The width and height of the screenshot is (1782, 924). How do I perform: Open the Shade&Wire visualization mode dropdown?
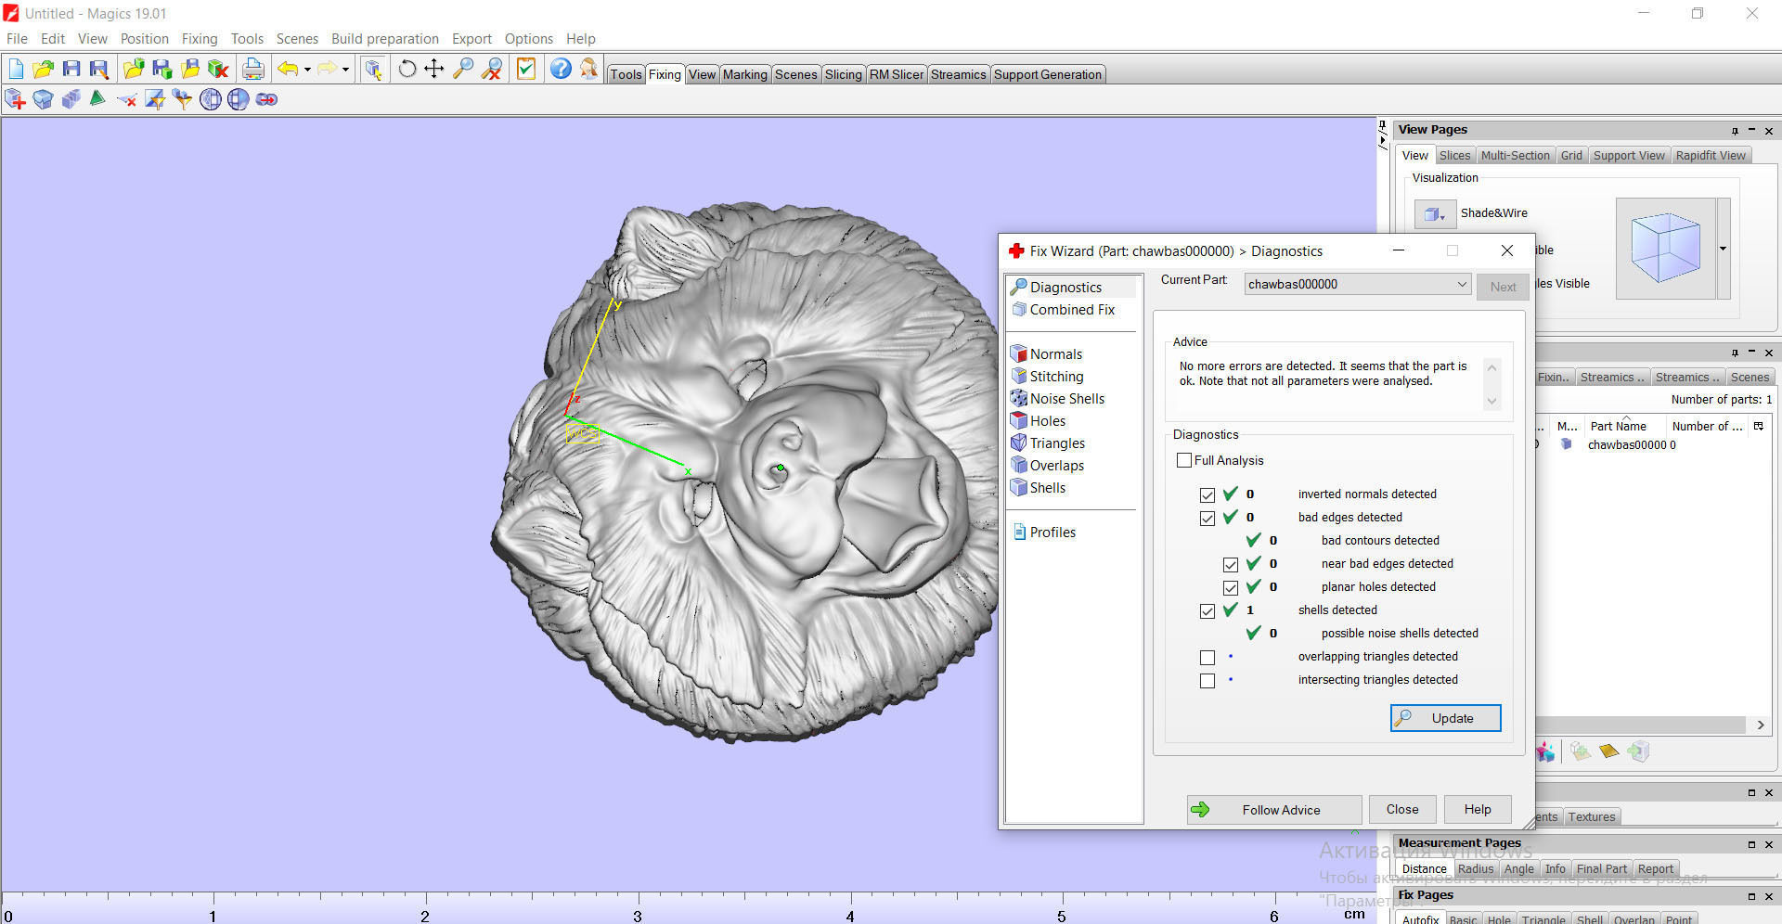coord(1435,213)
